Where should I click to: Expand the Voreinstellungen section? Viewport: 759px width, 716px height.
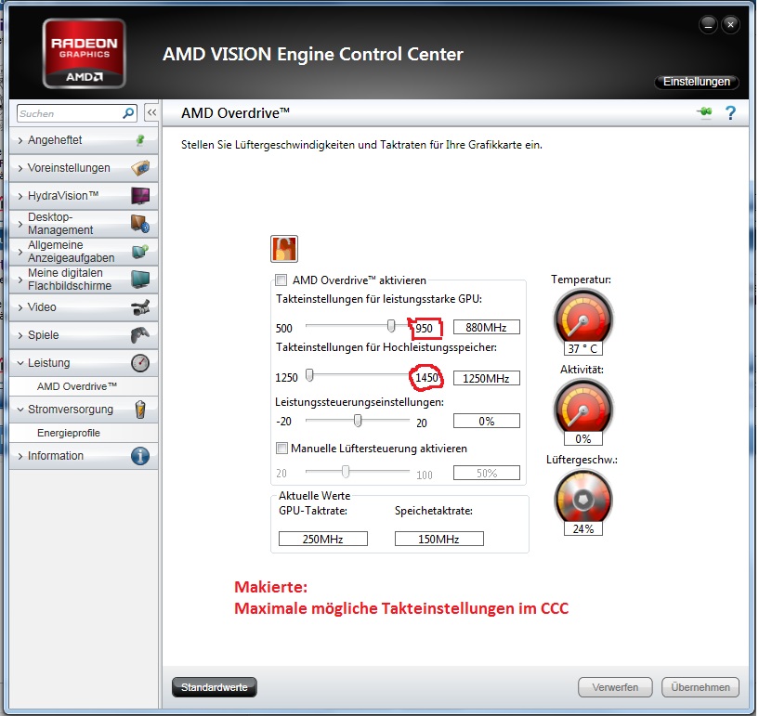(x=20, y=168)
